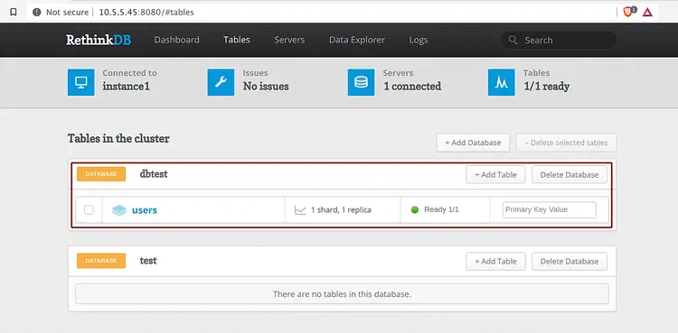Delete the test database

point(570,262)
